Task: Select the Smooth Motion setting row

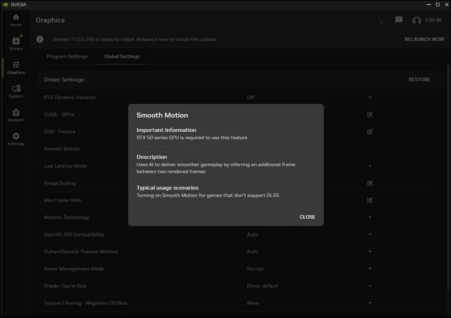Action: pos(240,148)
